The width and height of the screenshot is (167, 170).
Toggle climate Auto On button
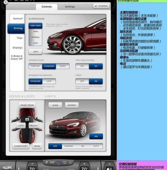click(58, 163)
